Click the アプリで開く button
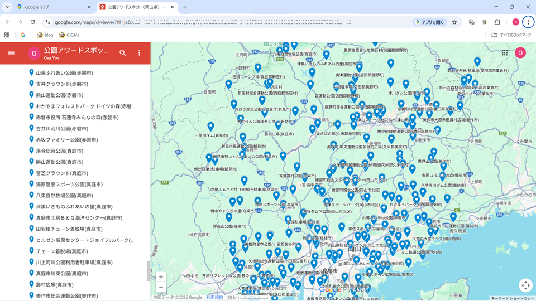This screenshot has height=301, width=536. pos(430,22)
